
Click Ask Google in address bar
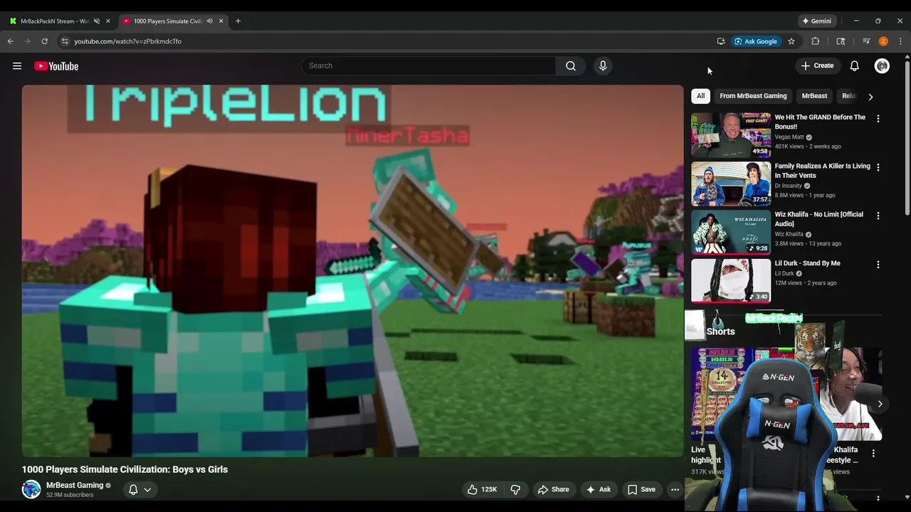(756, 41)
